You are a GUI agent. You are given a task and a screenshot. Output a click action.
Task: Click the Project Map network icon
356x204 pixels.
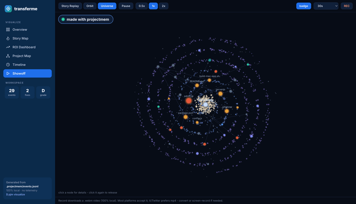8,56
